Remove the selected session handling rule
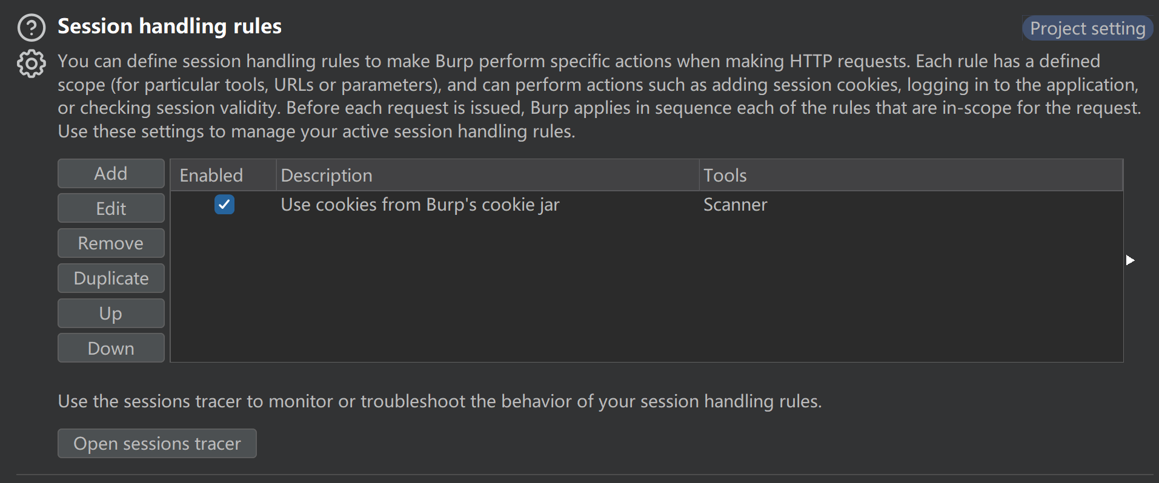The height and width of the screenshot is (483, 1159). [111, 243]
